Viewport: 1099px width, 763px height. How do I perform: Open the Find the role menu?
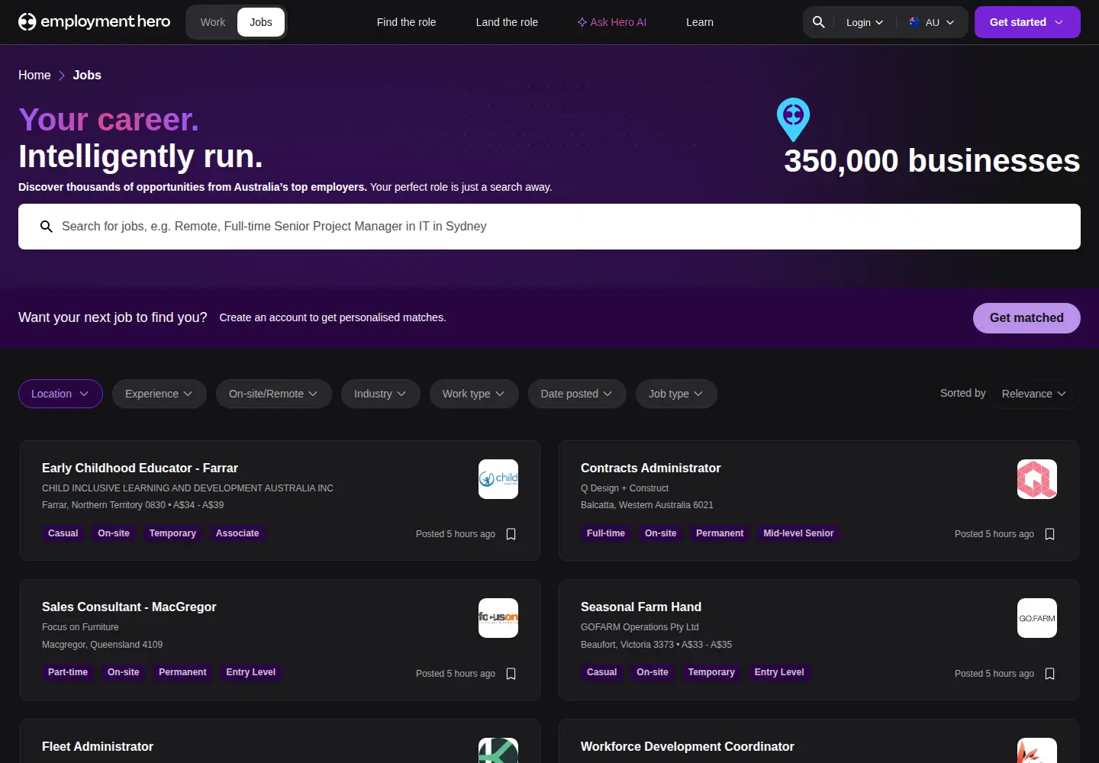pos(407,22)
